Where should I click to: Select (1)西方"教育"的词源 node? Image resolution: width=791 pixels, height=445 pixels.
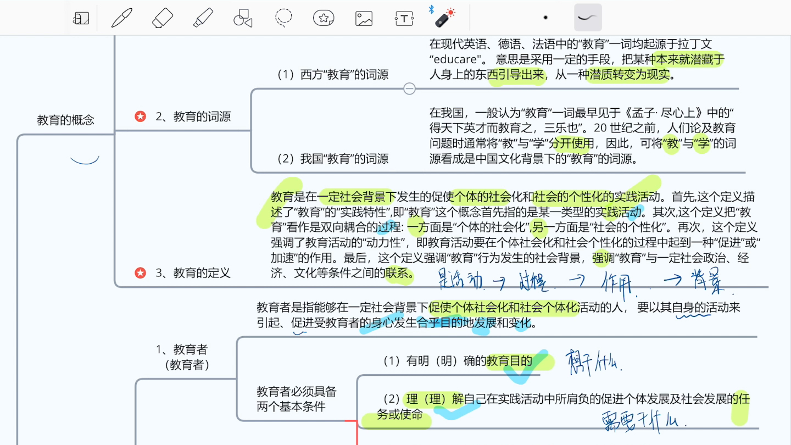coord(332,75)
